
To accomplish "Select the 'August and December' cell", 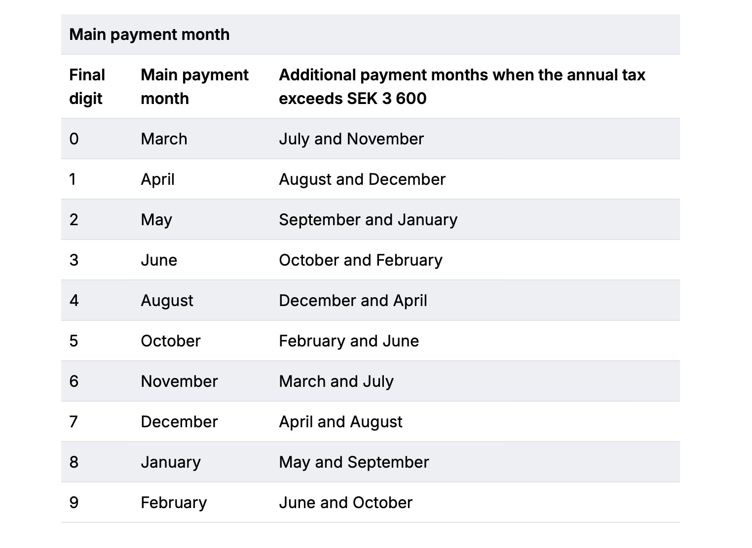I will [x=362, y=179].
